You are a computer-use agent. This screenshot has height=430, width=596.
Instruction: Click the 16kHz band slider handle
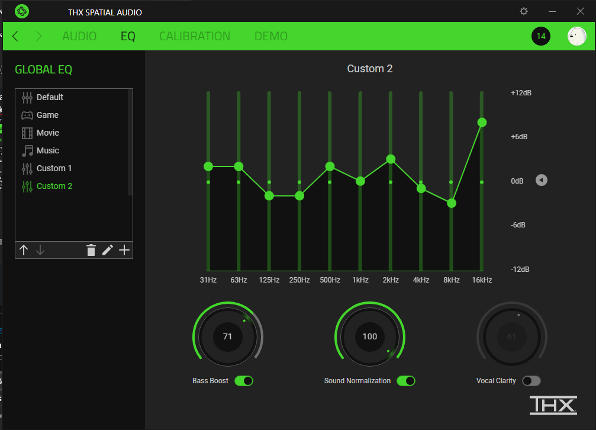[482, 122]
